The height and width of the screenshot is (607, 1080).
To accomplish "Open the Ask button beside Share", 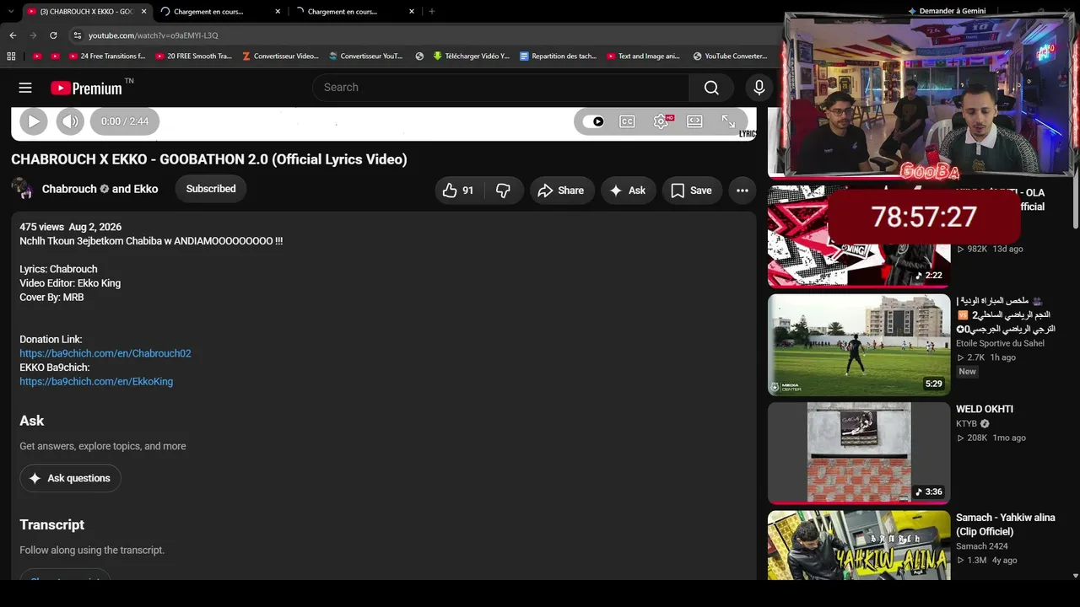I will 628,191.
